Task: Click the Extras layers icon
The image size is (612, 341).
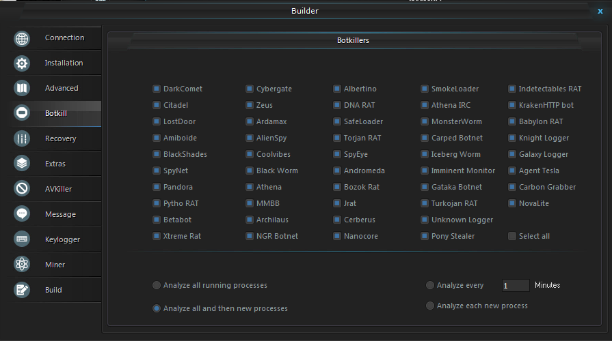Action: tap(22, 164)
